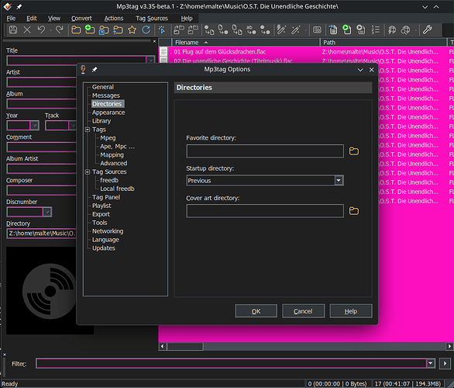Sort files by the Filename column header
This screenshot has height=388, width=454.
[x=246, y=43]
